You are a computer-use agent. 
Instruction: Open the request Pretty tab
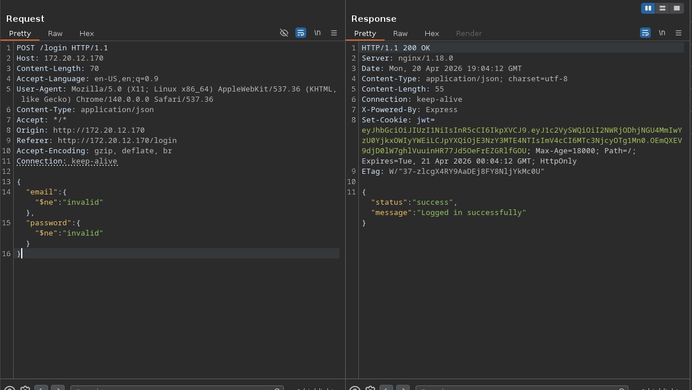(20, 34)
